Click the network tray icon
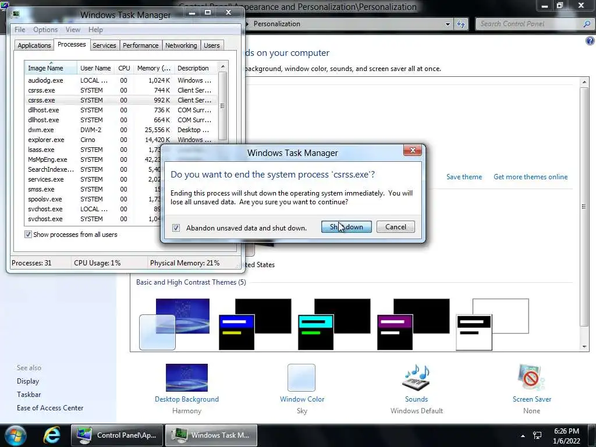The height and width of the screenshot is (447, 596). 537,435
